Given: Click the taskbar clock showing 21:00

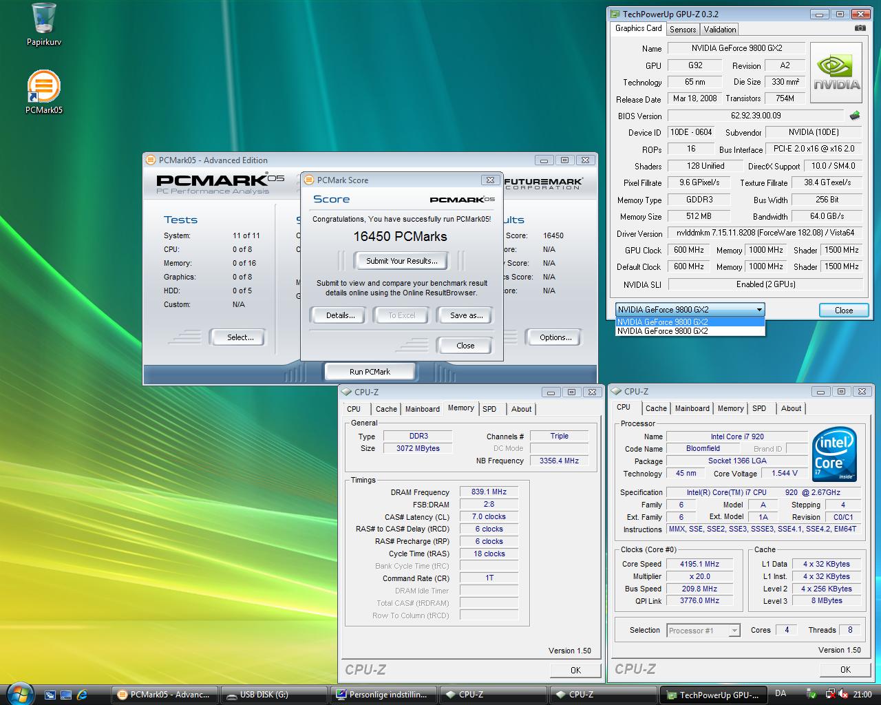Looking at the screenshot, I should tap(862, 695).
